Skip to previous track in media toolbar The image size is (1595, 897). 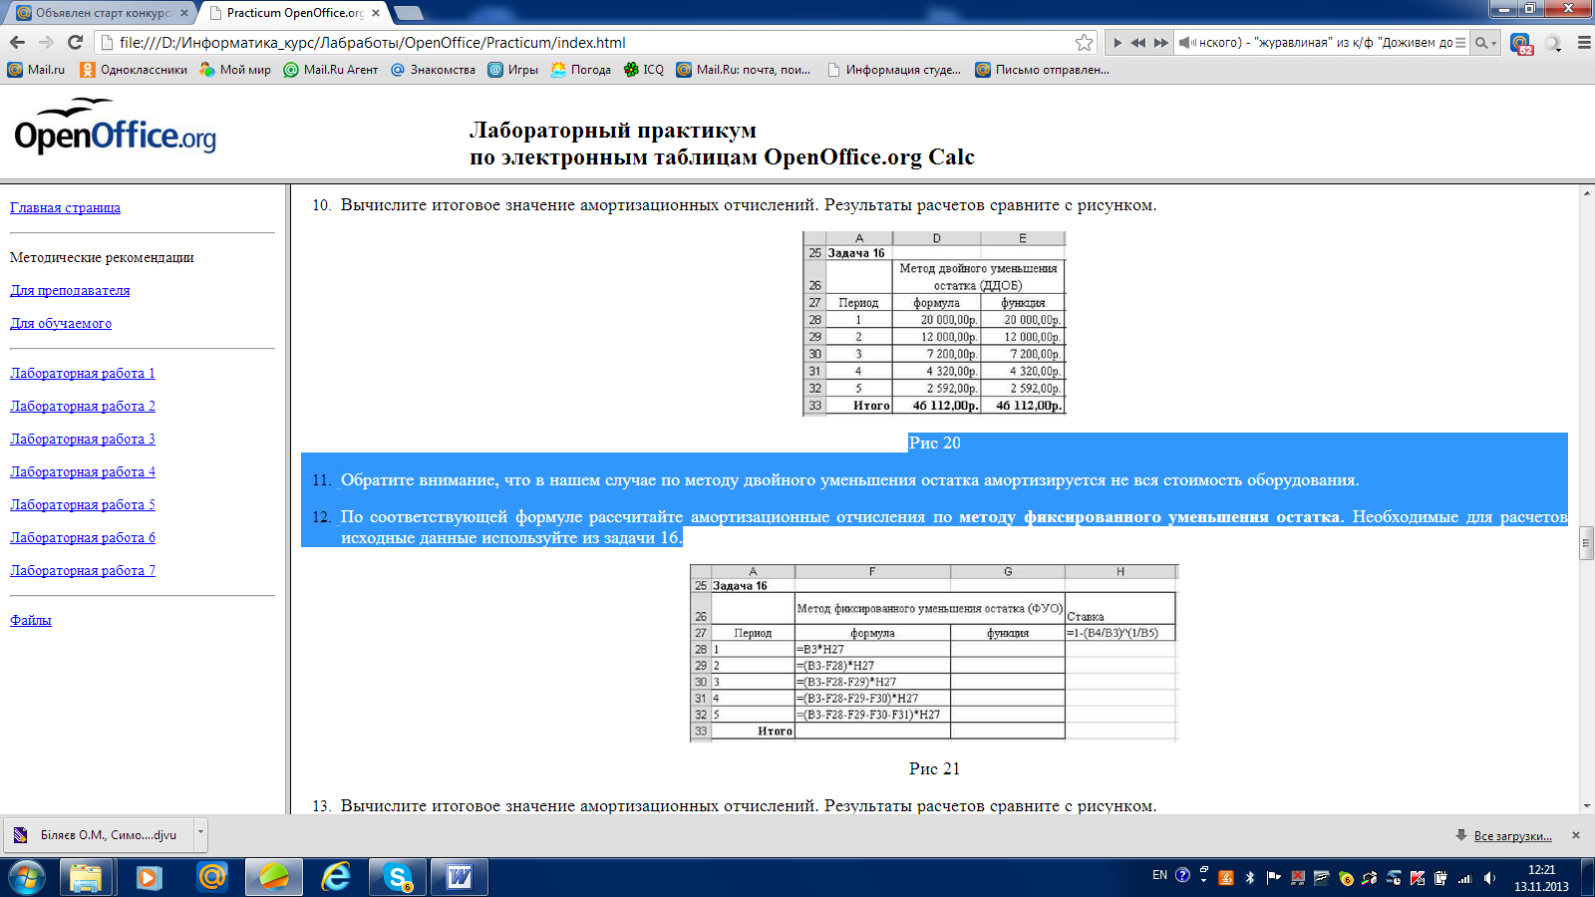[1138, 42]
